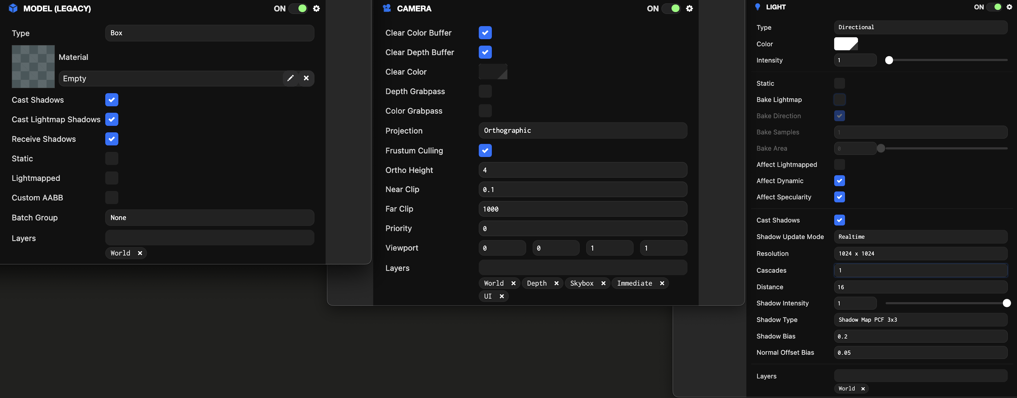Remove the World layer from the Model layers
Image resolution: width=1017 pixels, height=398 pixels.
point(140,253)
